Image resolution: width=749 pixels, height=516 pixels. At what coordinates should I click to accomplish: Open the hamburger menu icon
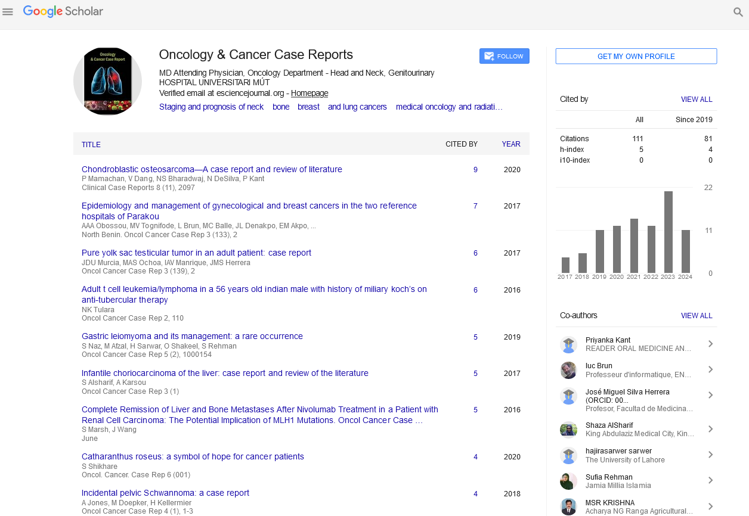coord(8,12)
